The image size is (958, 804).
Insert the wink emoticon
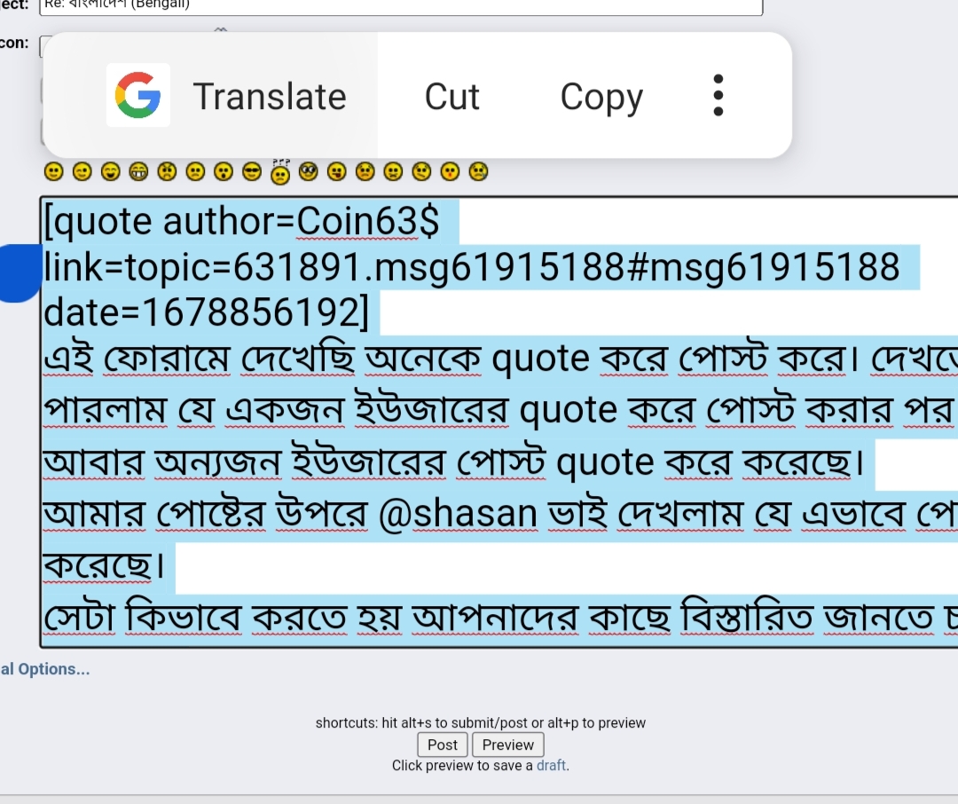82,172
